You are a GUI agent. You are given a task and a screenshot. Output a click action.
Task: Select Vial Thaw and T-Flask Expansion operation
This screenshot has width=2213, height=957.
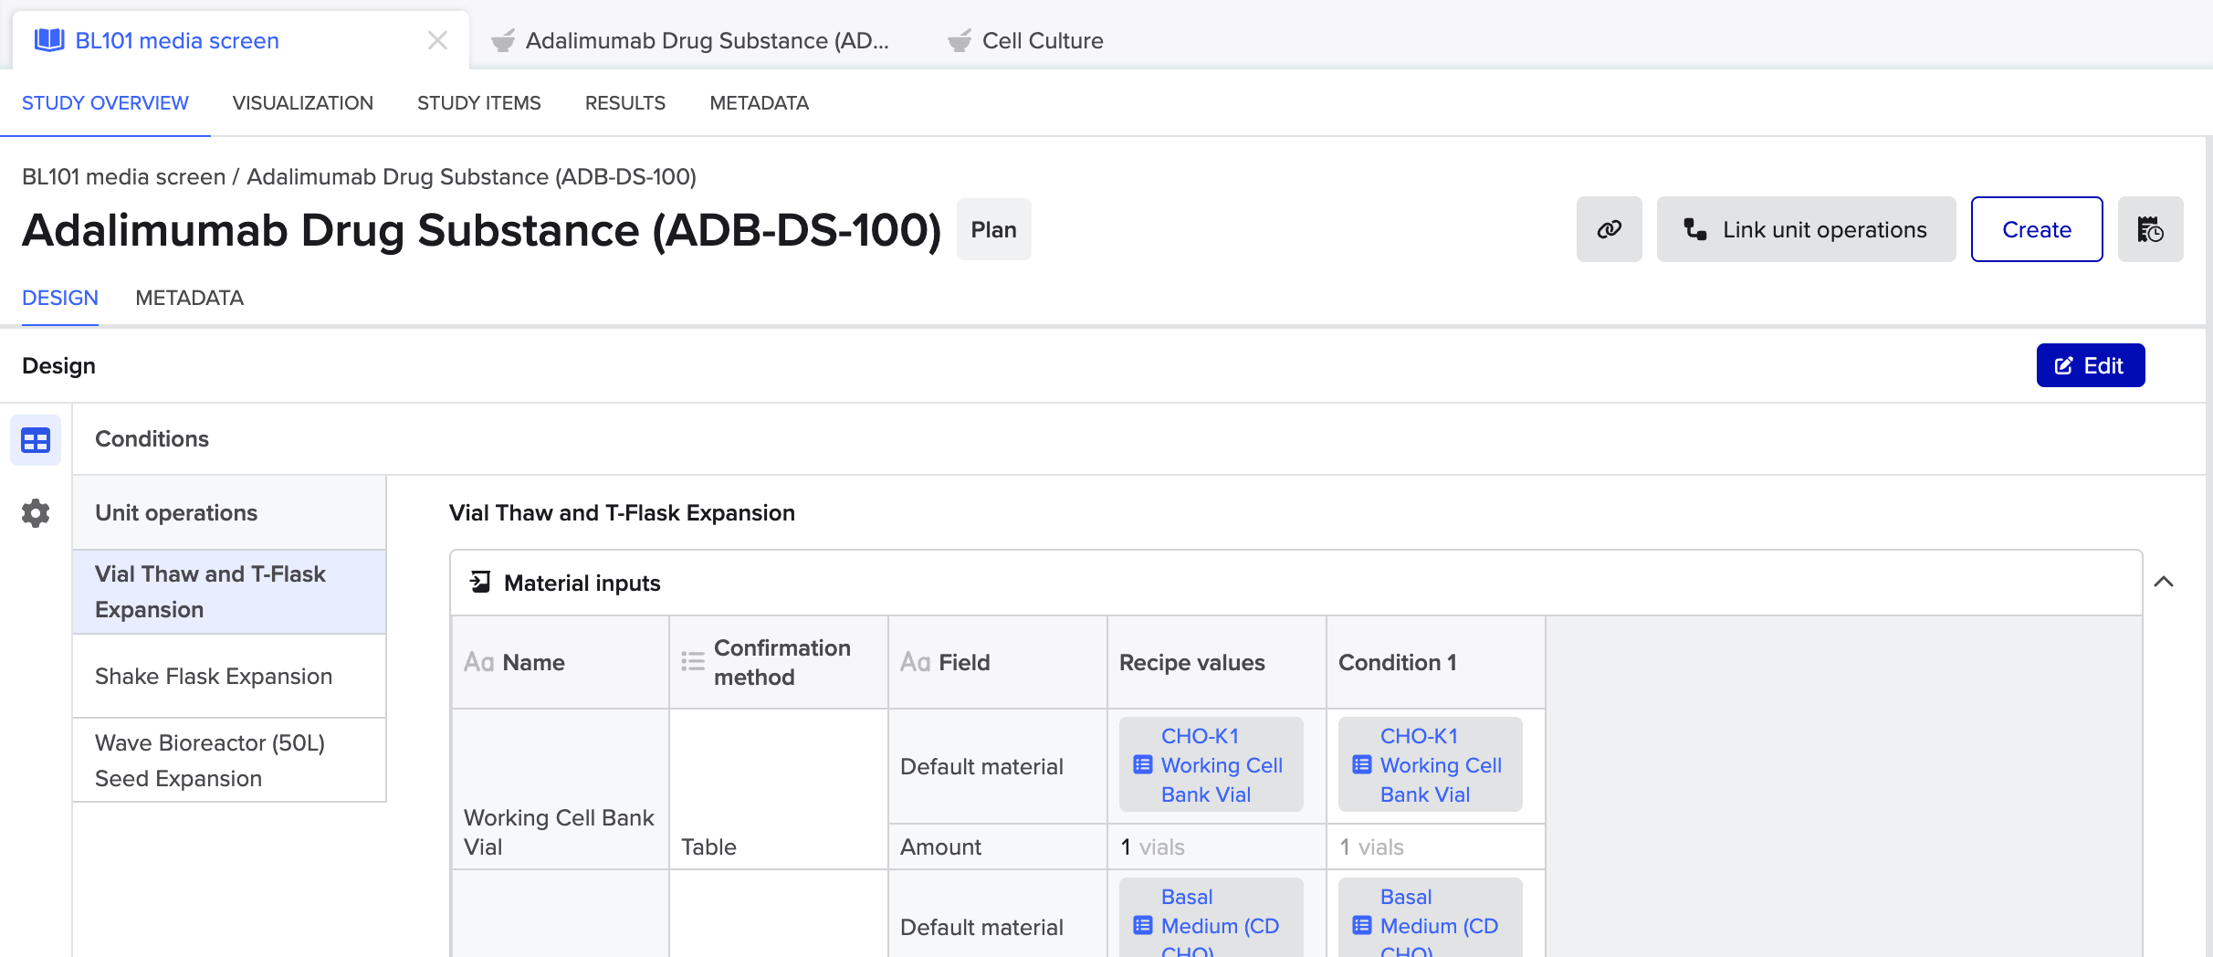(229, 592)
